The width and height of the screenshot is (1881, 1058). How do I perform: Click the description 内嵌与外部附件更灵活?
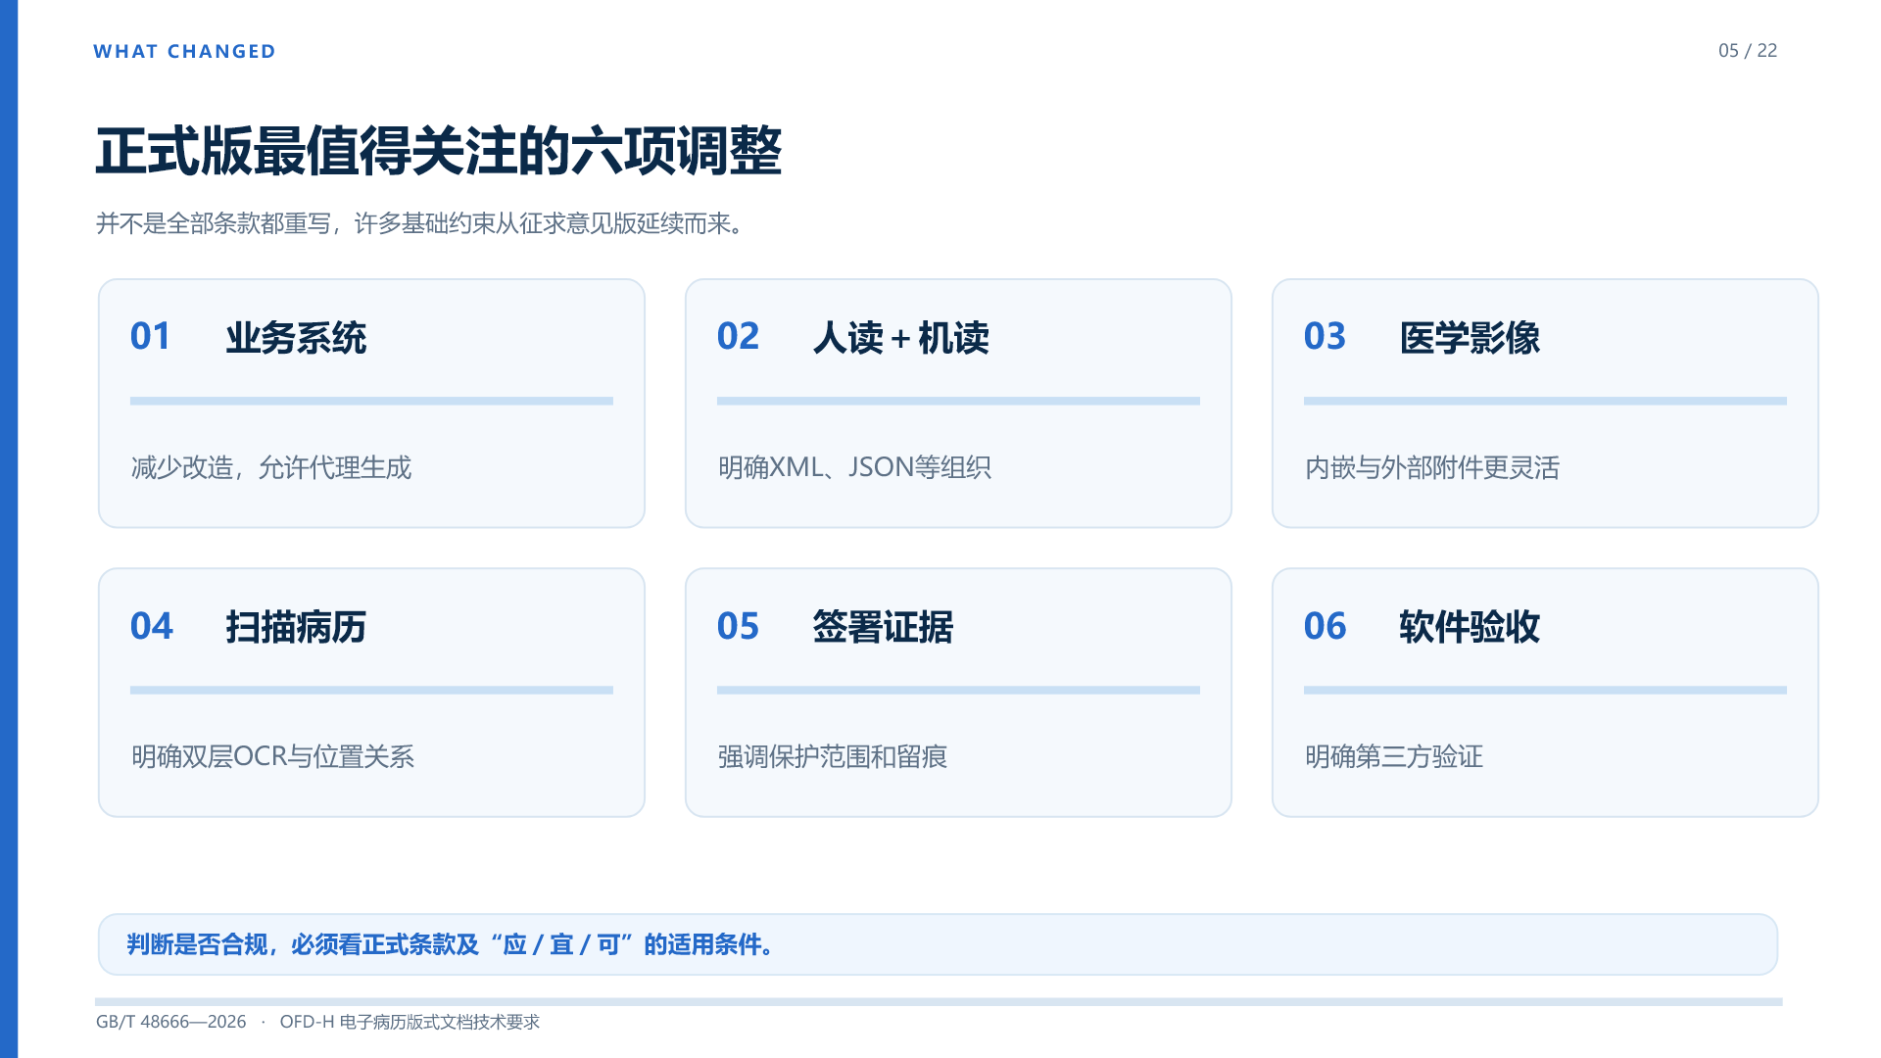pyautogui.click(x=1431, y=467)
